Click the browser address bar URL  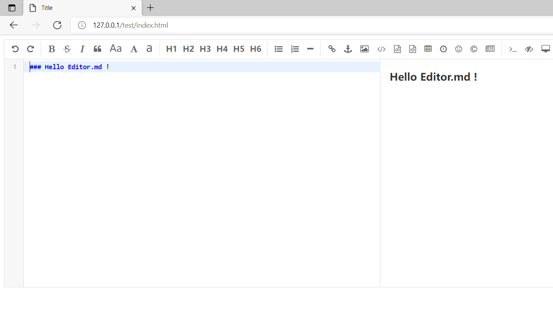pos(130,25)
